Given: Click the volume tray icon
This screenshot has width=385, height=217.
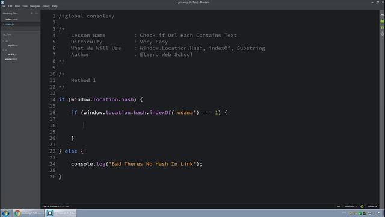Looking at the screenshot, I should (x=374, y=213).
